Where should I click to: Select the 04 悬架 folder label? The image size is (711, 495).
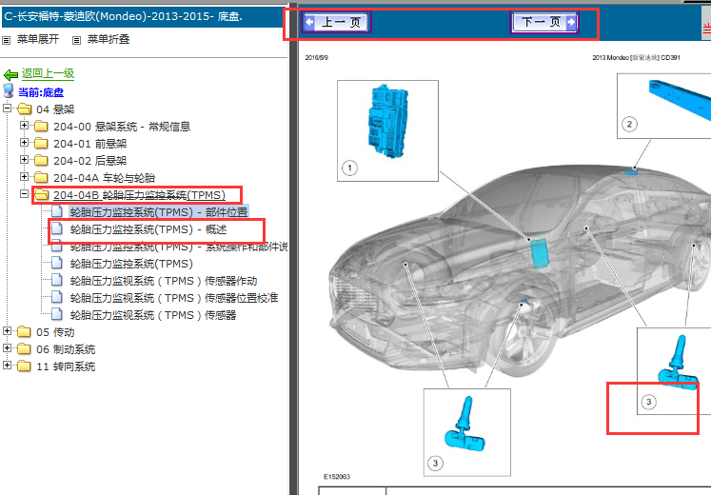[55, 109]
